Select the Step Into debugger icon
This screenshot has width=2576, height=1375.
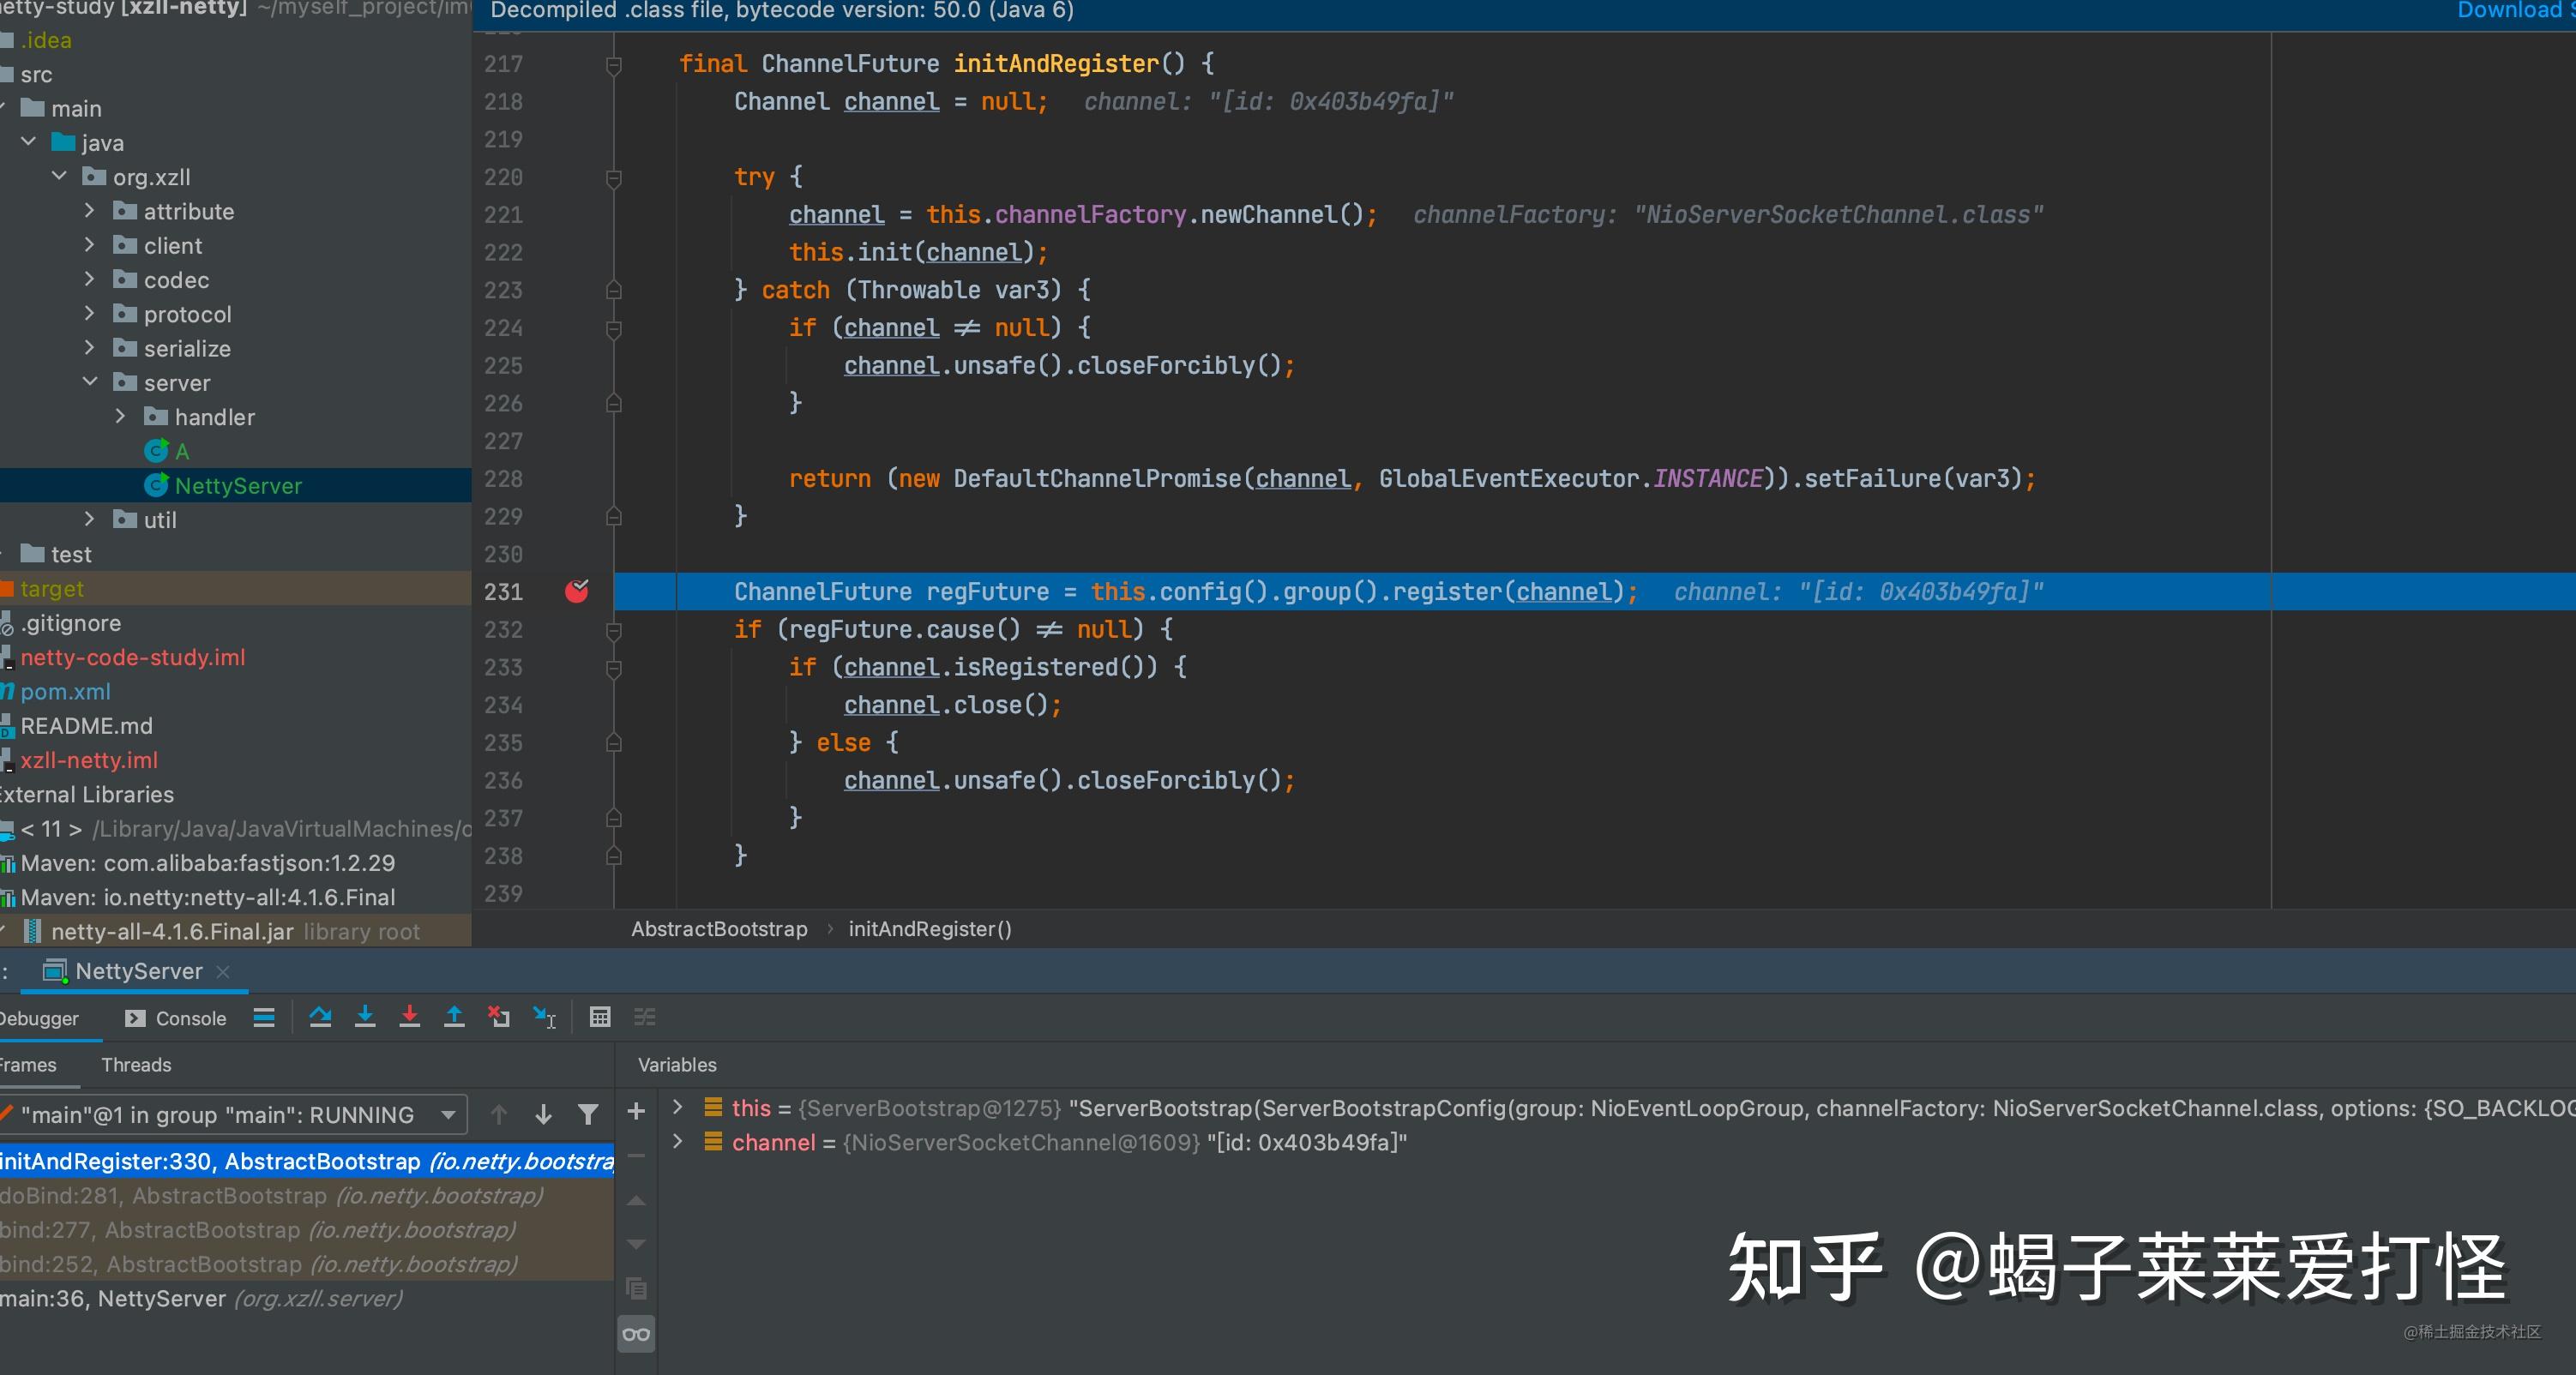pos(365,1017)
